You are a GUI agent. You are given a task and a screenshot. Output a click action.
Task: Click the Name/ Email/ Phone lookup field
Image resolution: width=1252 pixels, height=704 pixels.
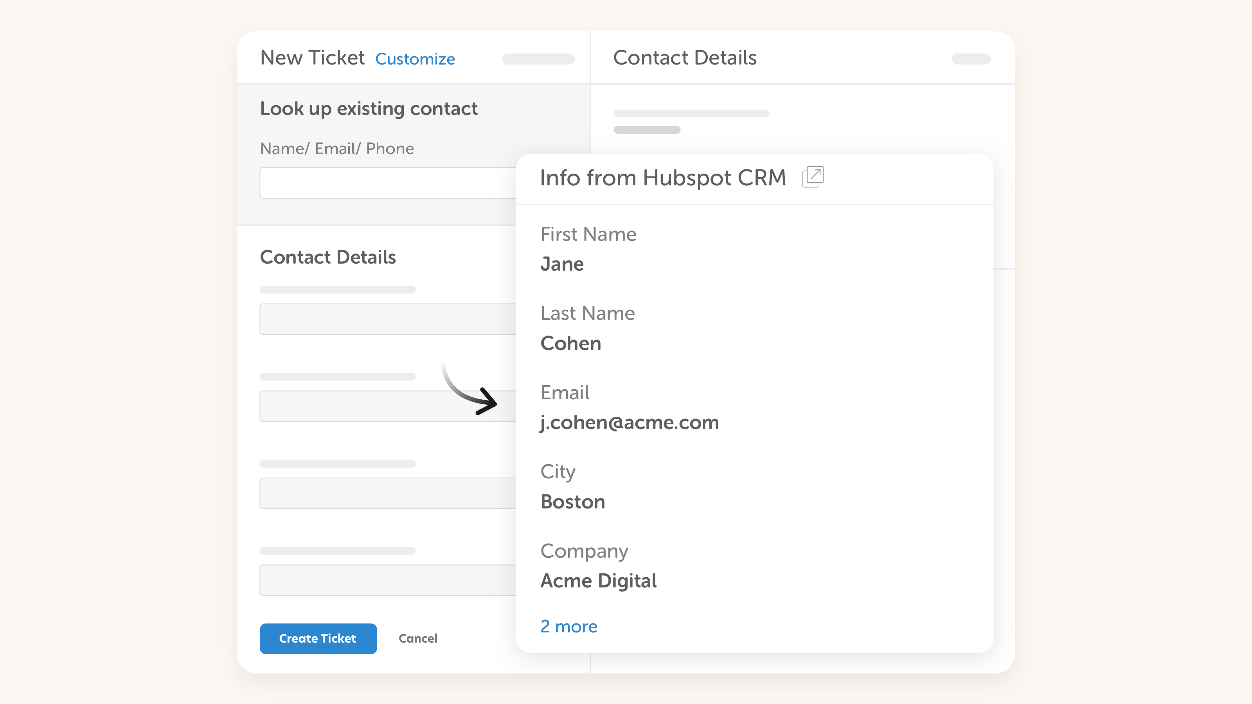pyautogui.click(x=387, y=183)
